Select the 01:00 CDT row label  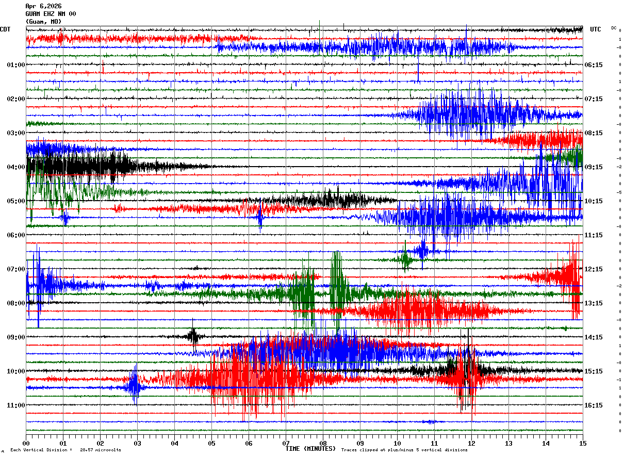point(16,65)
